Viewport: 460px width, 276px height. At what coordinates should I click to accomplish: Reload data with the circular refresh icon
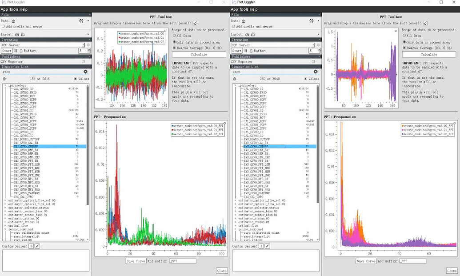click(82, 21)
